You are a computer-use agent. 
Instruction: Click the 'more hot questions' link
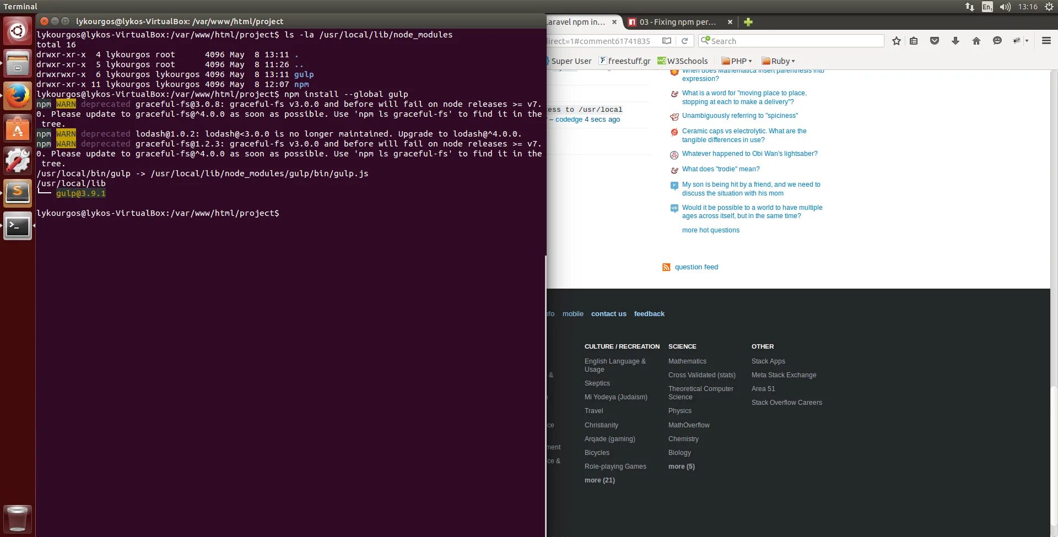710,230
